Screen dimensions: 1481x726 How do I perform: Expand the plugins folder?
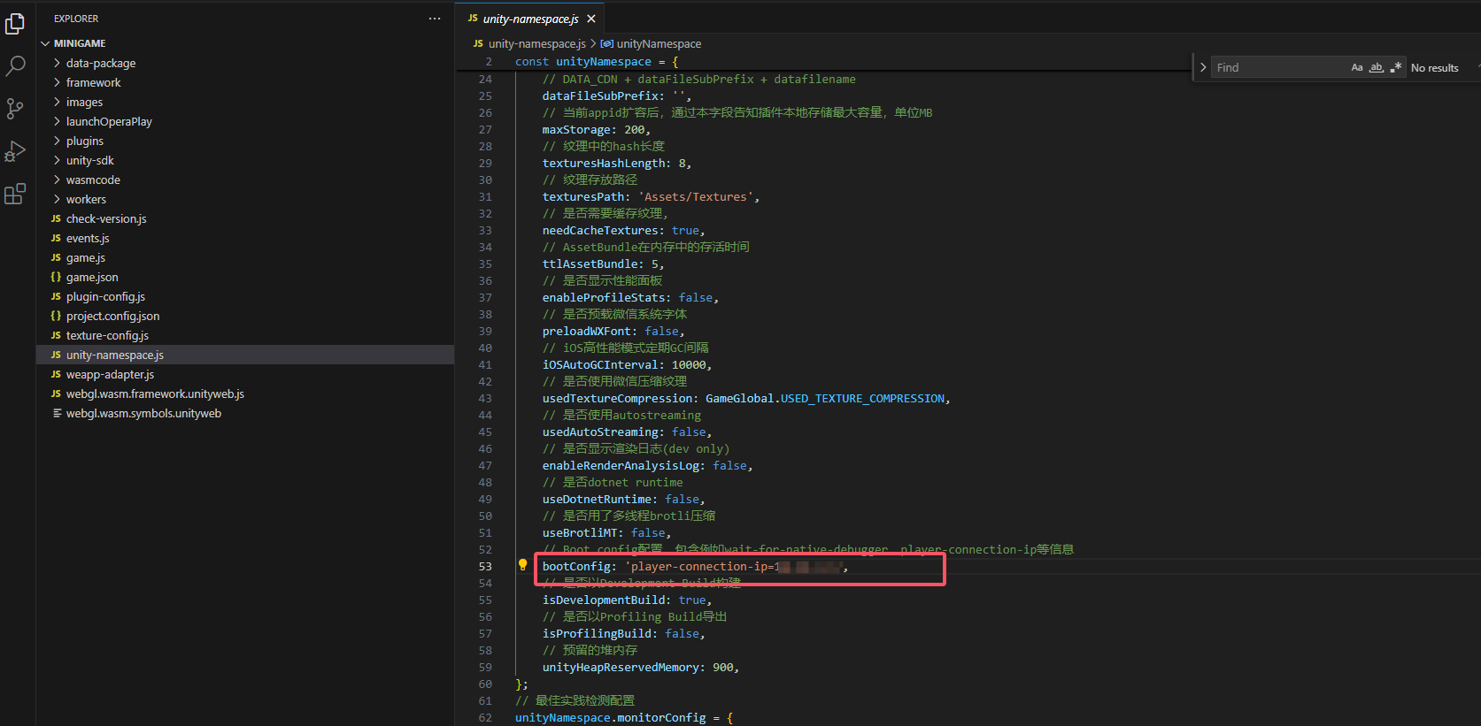(x=58, y=141)
